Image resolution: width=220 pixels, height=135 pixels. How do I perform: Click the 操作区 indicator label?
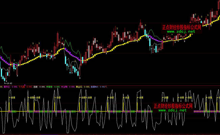(6, 86)
